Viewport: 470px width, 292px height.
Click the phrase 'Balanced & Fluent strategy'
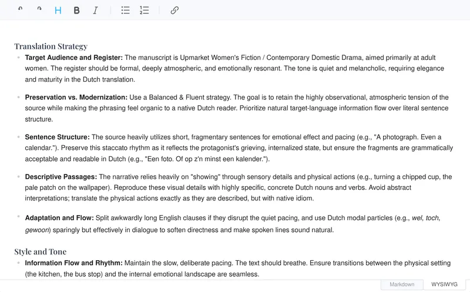190,98
